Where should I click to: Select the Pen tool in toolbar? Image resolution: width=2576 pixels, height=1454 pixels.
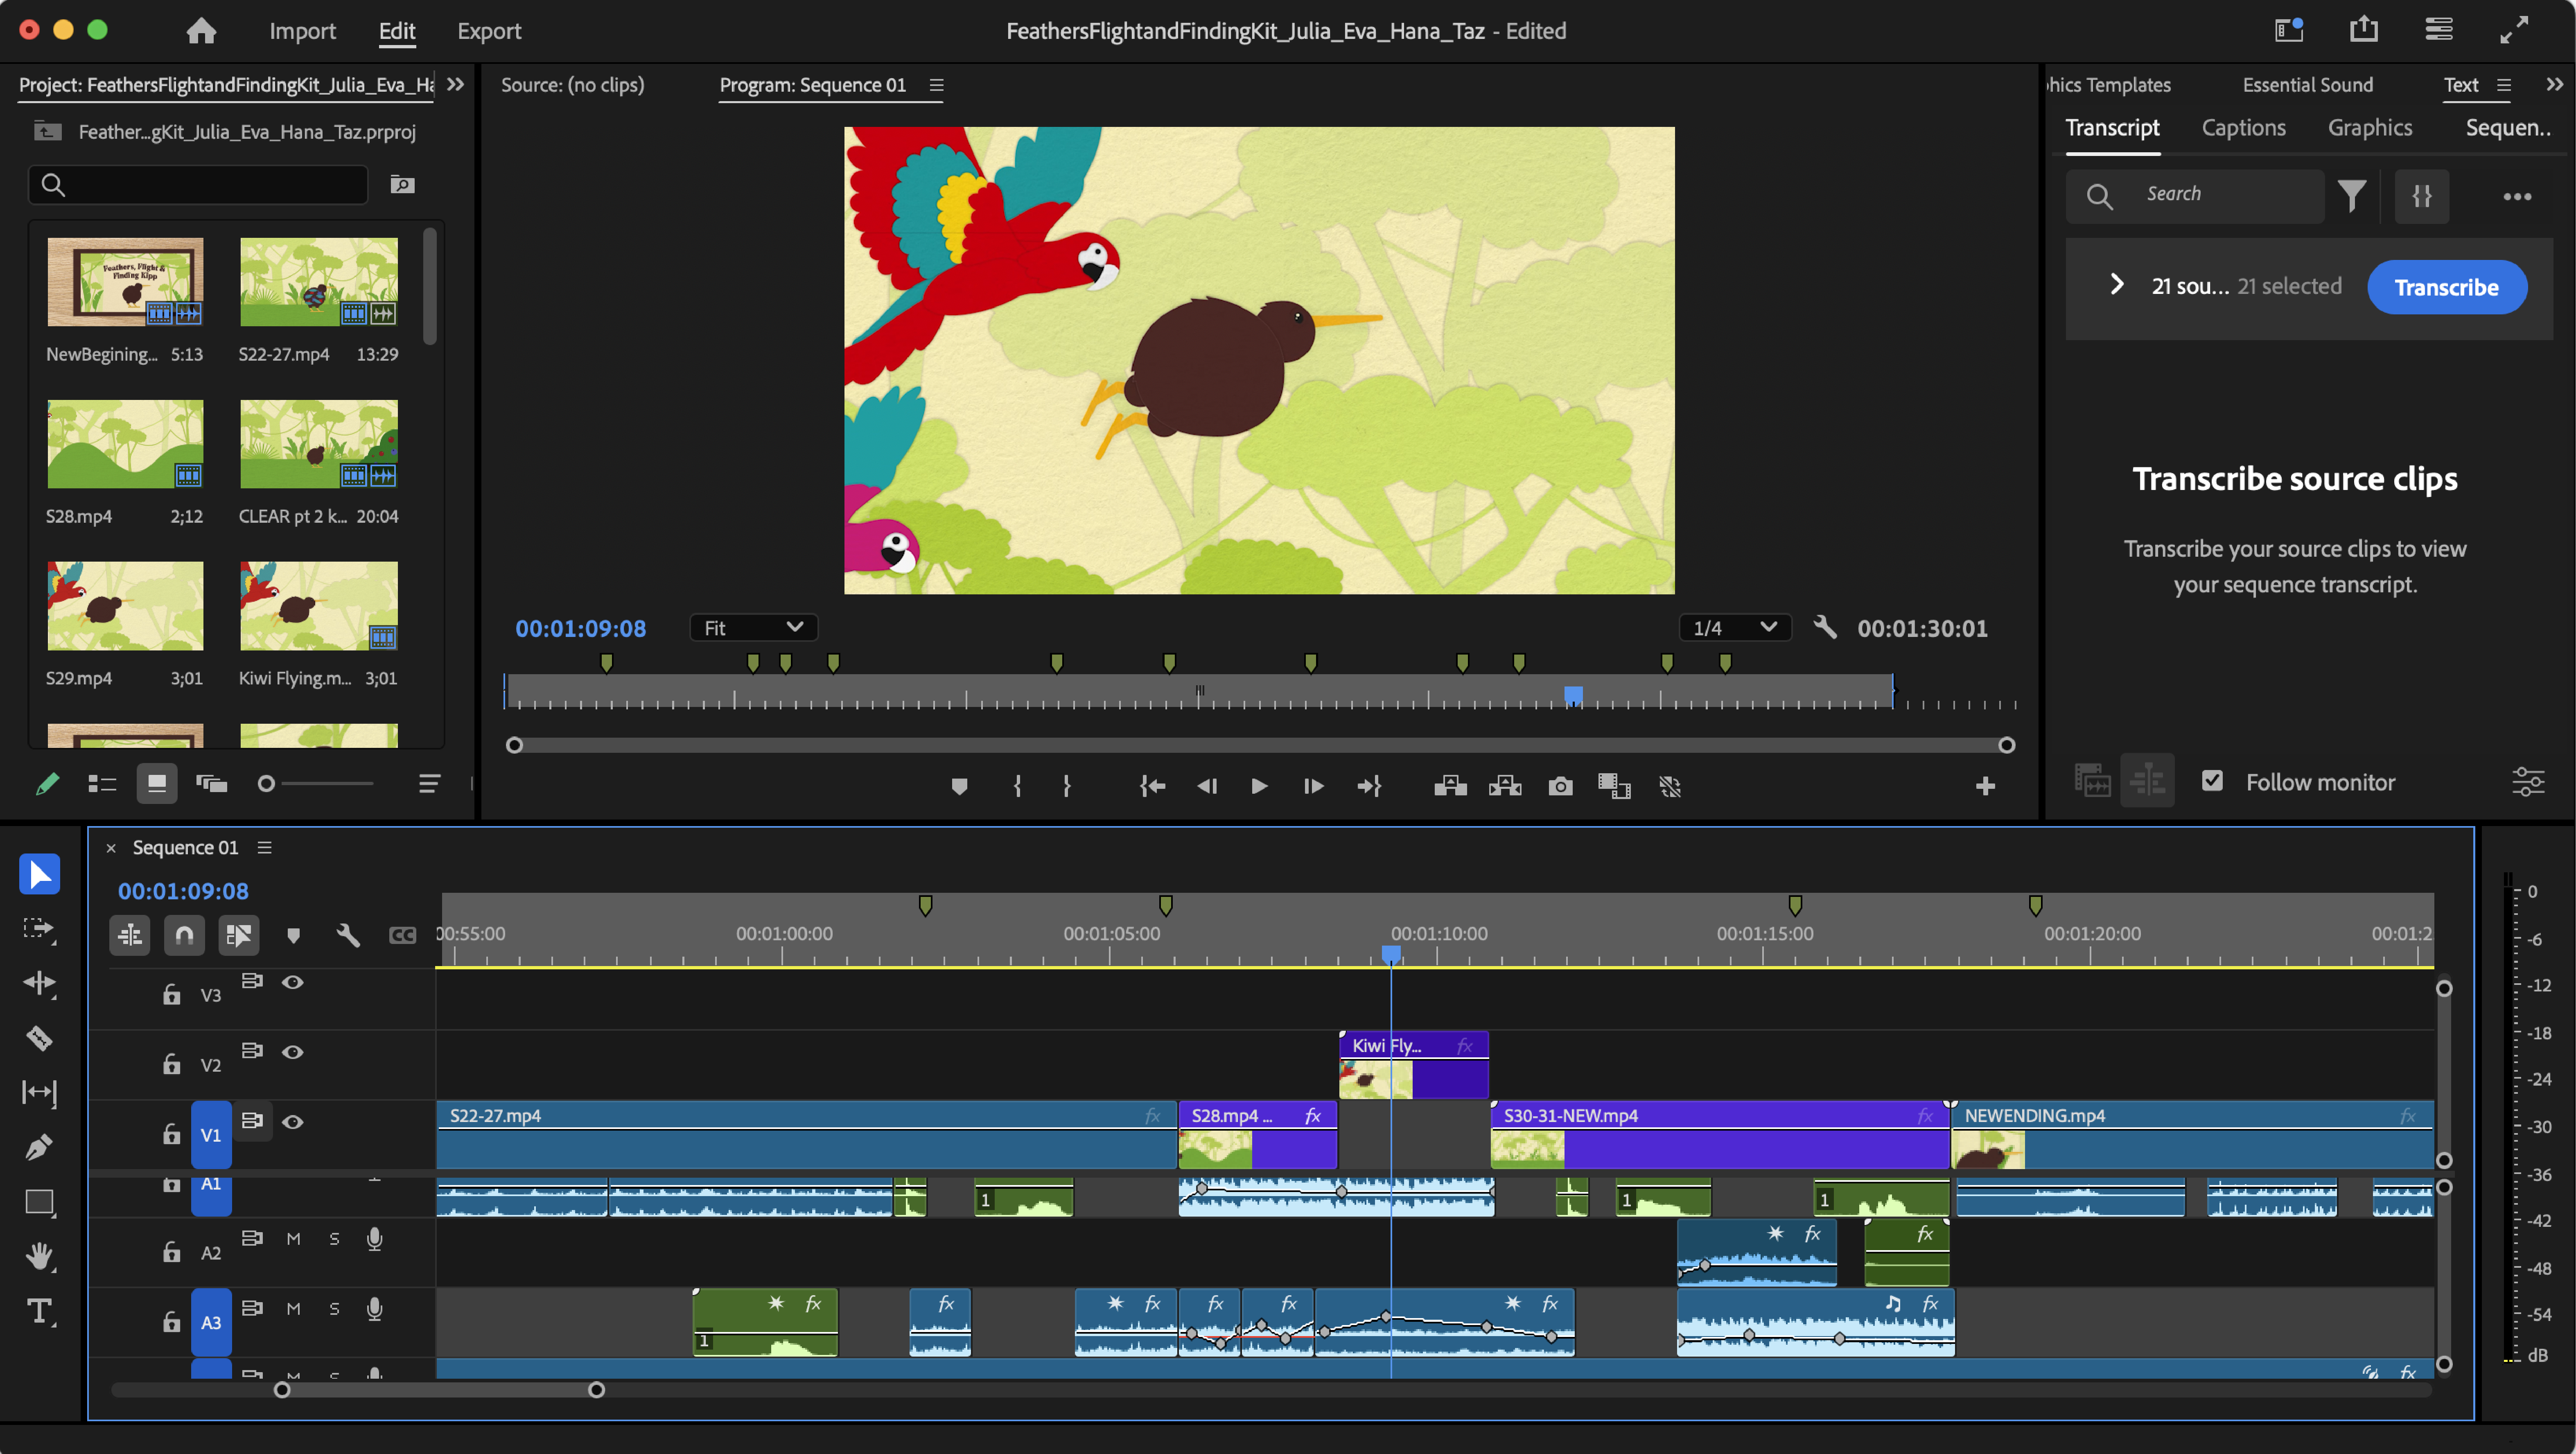pyautogui.click(x=39, y=1147)
